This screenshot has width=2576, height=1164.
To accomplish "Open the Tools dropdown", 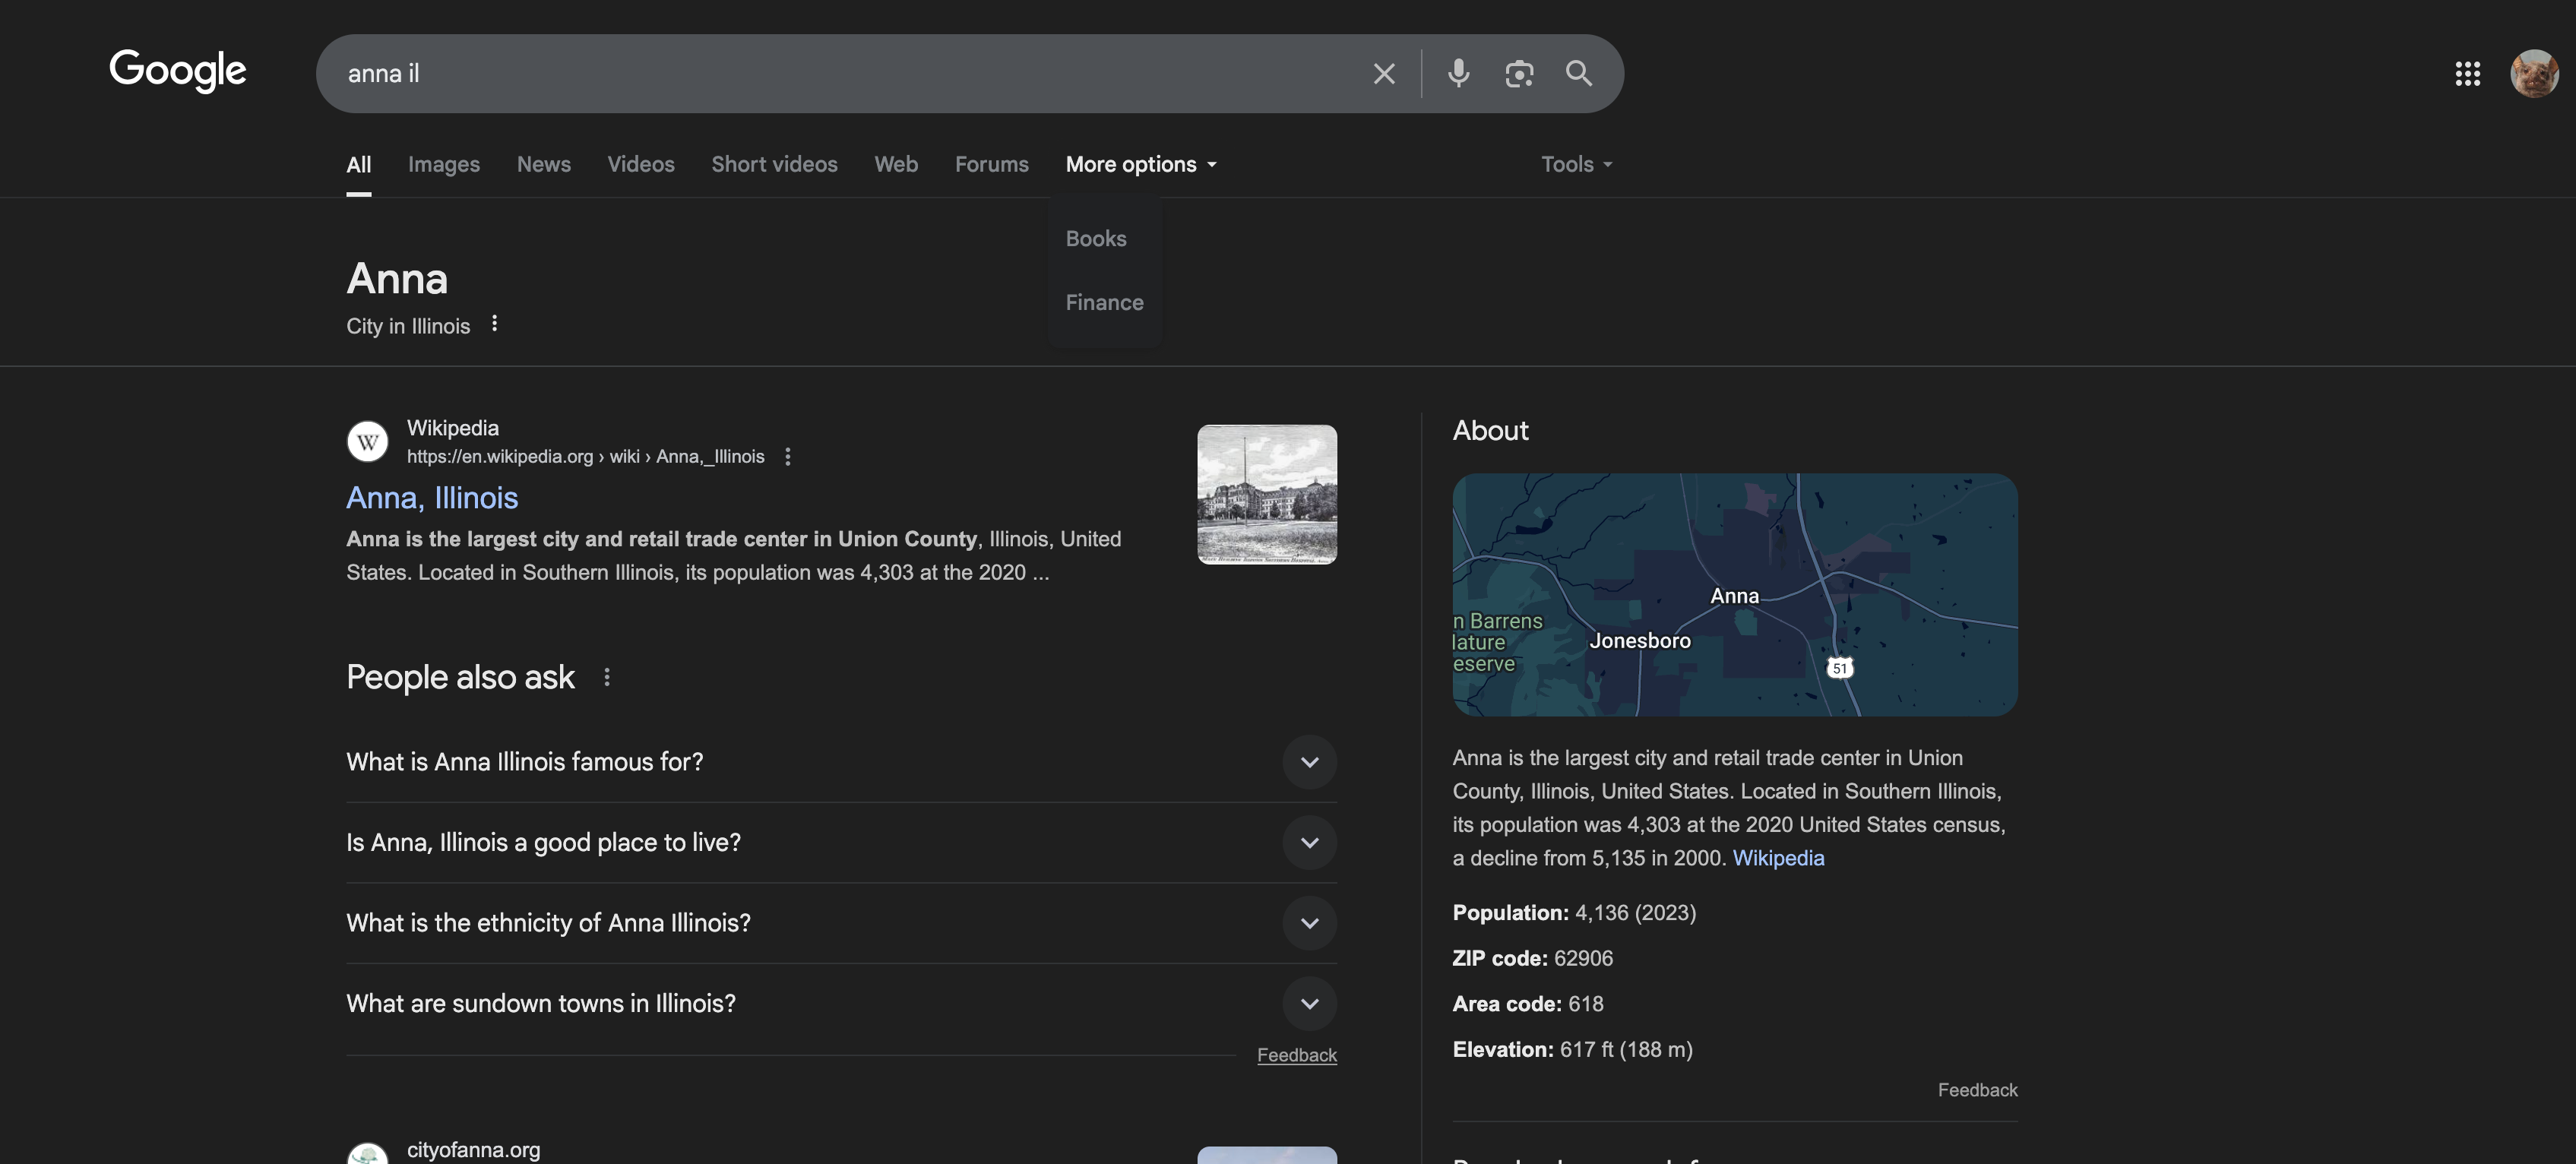I will pos(1576,164).
